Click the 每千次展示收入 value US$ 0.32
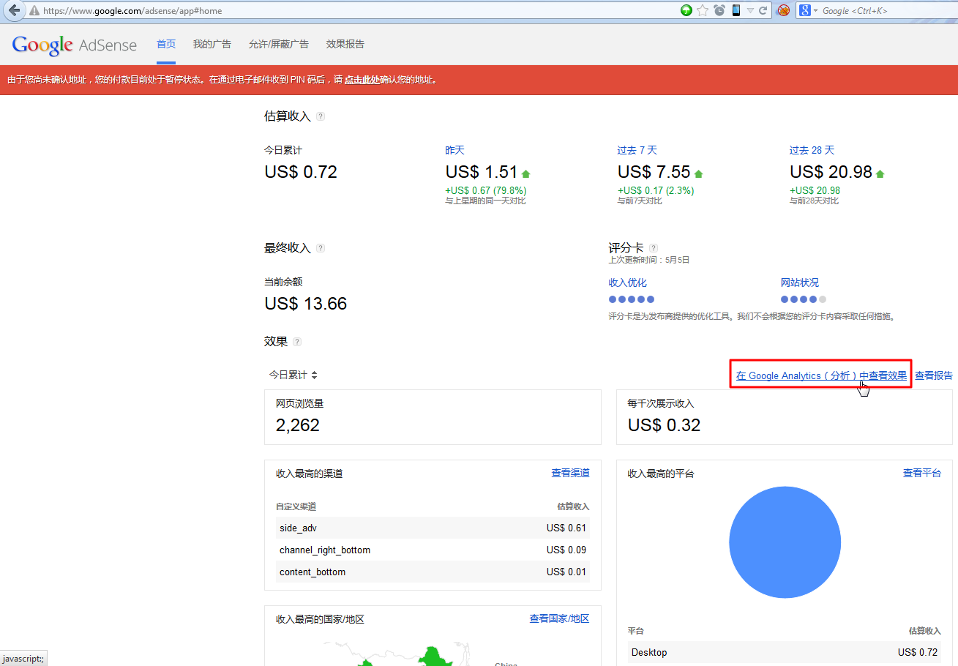This screenshot has height=666, width=958. pyautogui.click(x=664, y=425)
